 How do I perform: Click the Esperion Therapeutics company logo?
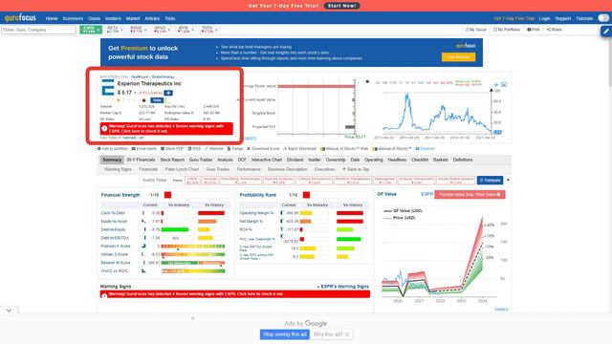[x=108, y=87]
